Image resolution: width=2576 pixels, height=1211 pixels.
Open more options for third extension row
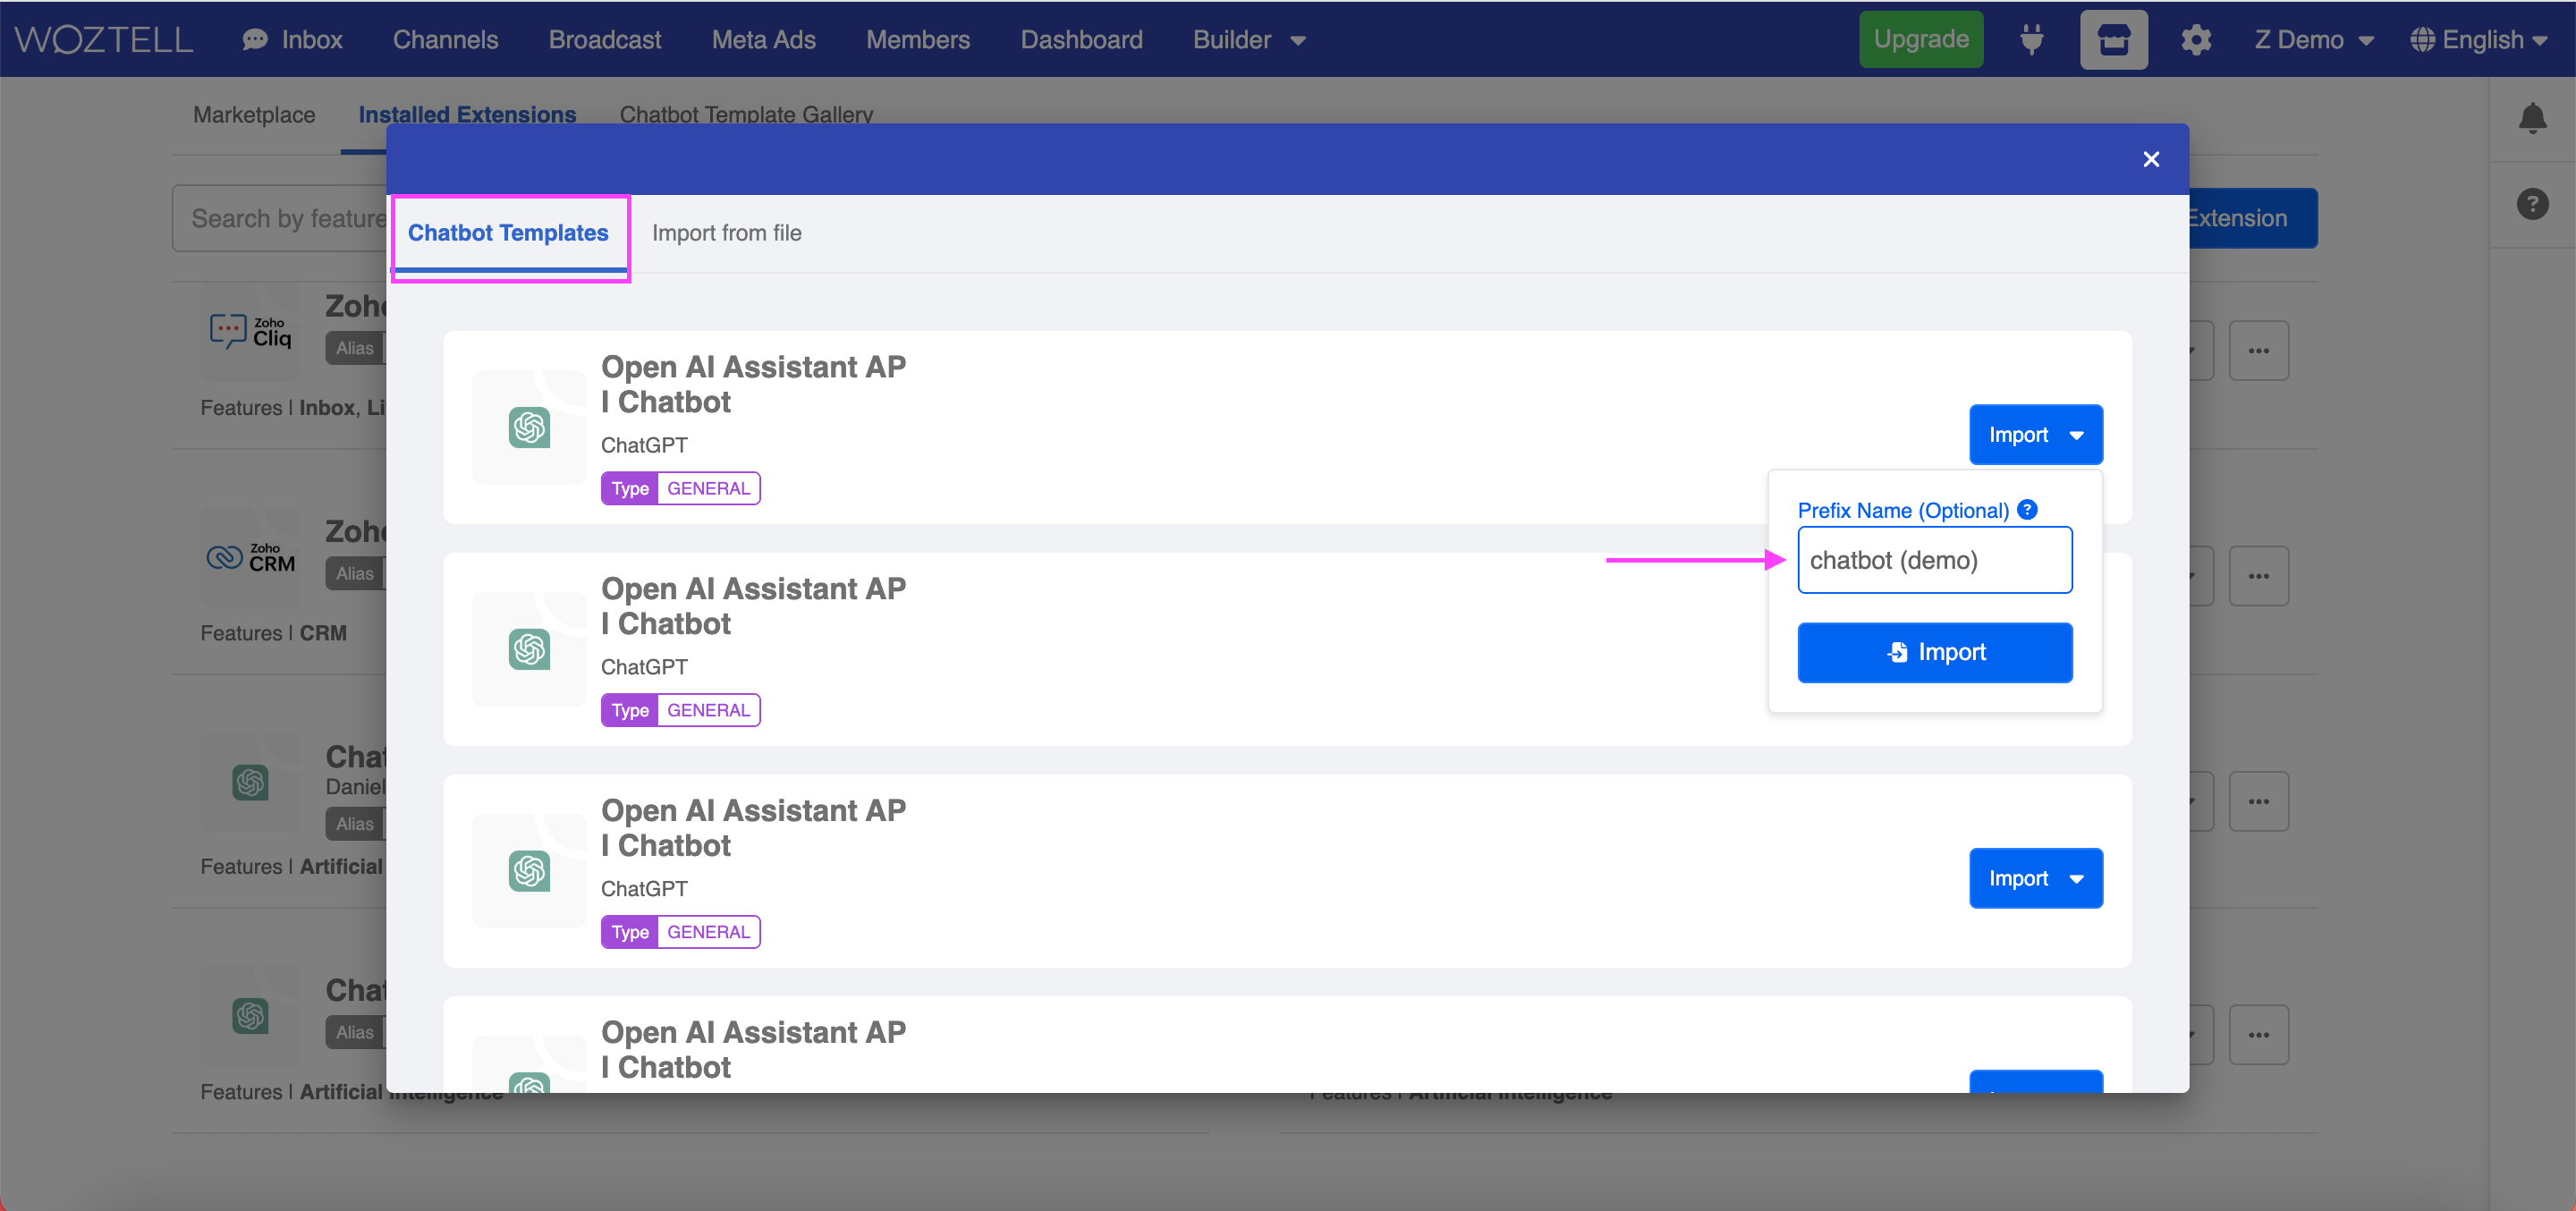pyautogui.click(x=2258, y=801)
